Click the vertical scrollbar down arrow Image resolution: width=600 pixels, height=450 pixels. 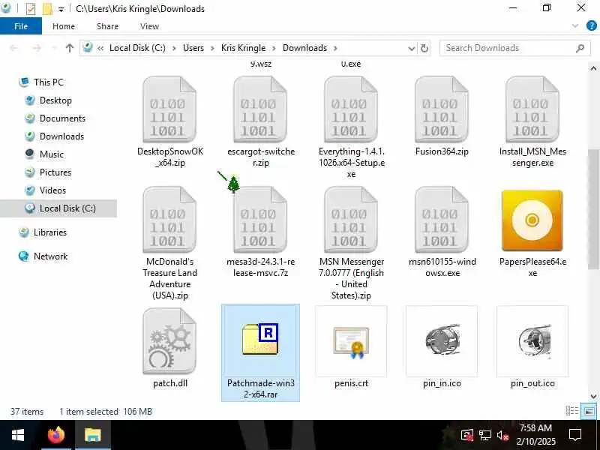pyautogui.click(x=593, y=396)
